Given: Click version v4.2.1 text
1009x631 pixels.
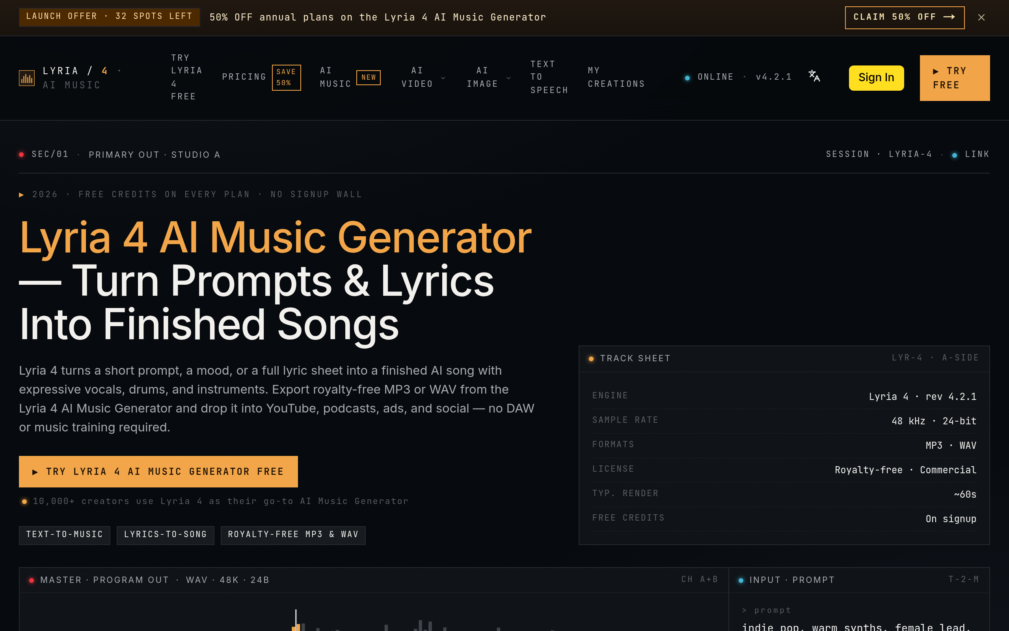Looking at the screenshot, I should click(x=774, y=77).
